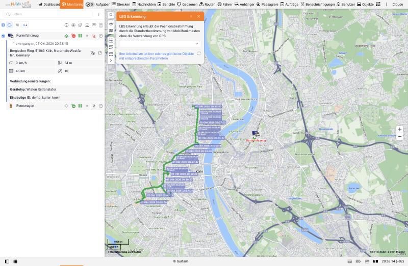
Task: Click the header motion state arrow icon
Action: (x=73, y=25)
